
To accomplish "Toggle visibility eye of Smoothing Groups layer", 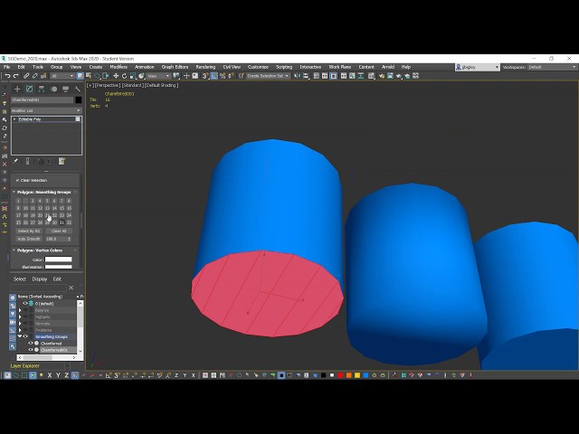I will (x=25, y=336).
